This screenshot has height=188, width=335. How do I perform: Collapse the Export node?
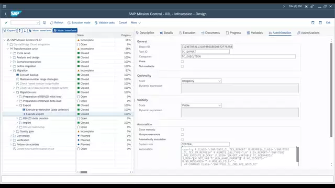[x=17, y=105]
